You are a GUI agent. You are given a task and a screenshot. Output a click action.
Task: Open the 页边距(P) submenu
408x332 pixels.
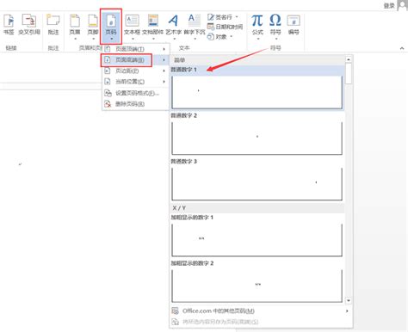[x=136, y=71]
